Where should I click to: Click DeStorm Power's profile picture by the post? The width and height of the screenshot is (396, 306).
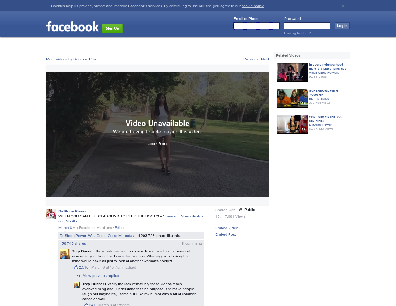(51, 214)
